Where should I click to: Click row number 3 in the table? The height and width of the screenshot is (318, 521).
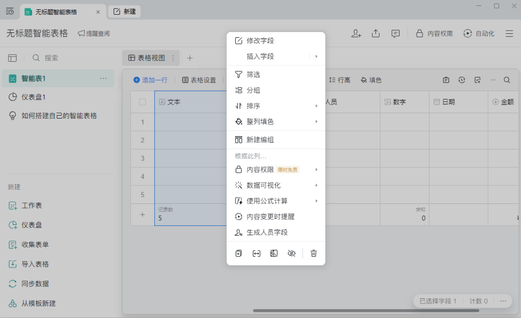point(142,158)
